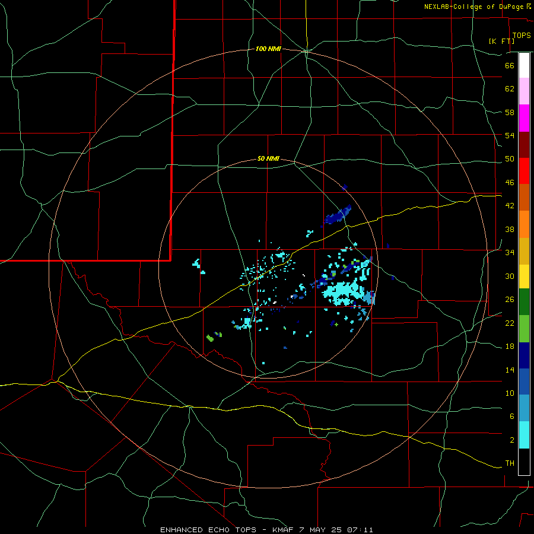Image resolution: width=534 pixels, height=534 pixels.
Task: Select the dark red legend swatch
Action: (524, 145)
